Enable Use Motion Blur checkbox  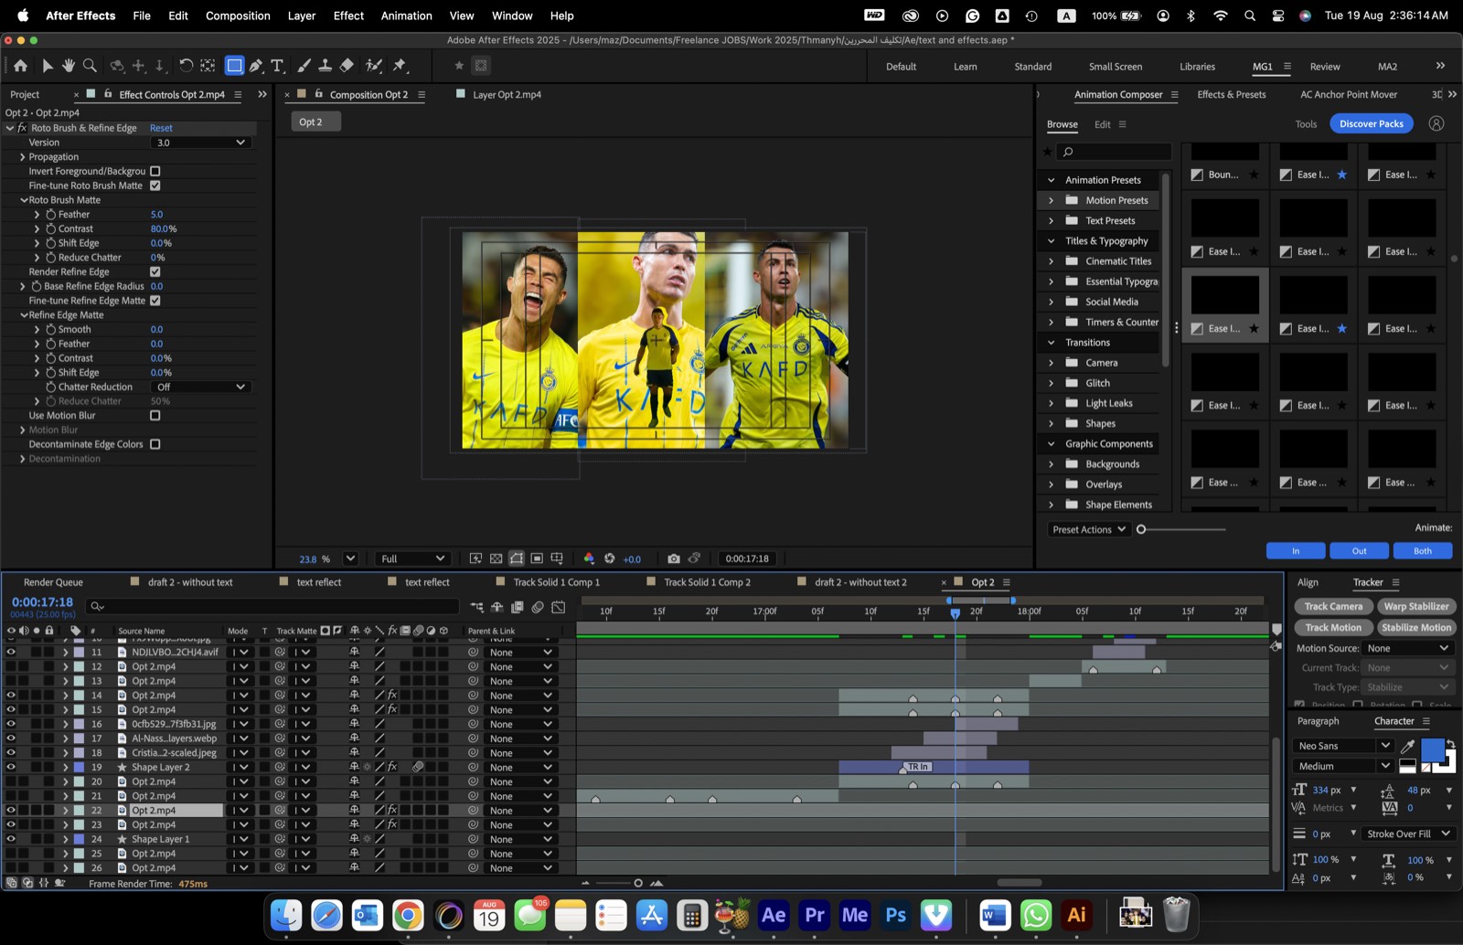click(155, 415)
